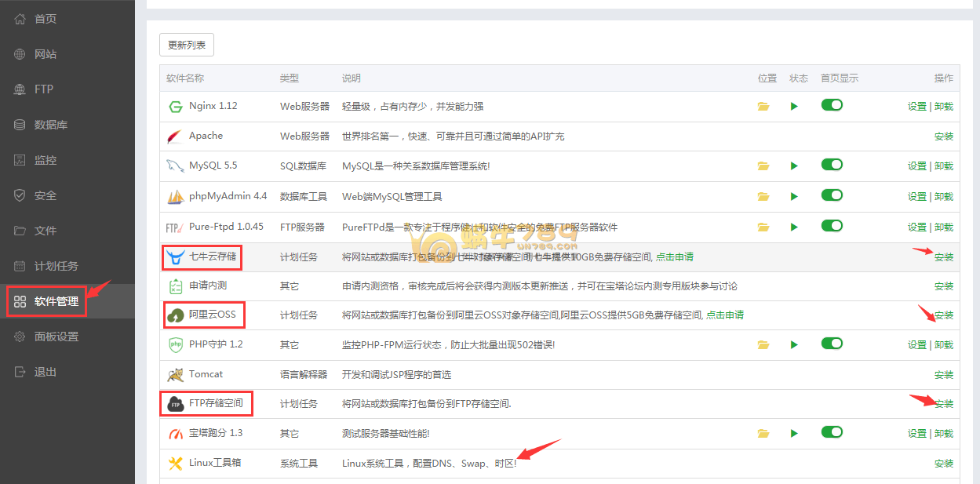Open 设置 for Nginx 1.12
This screenshot has width=980, height=484.
tap(916, 107)
